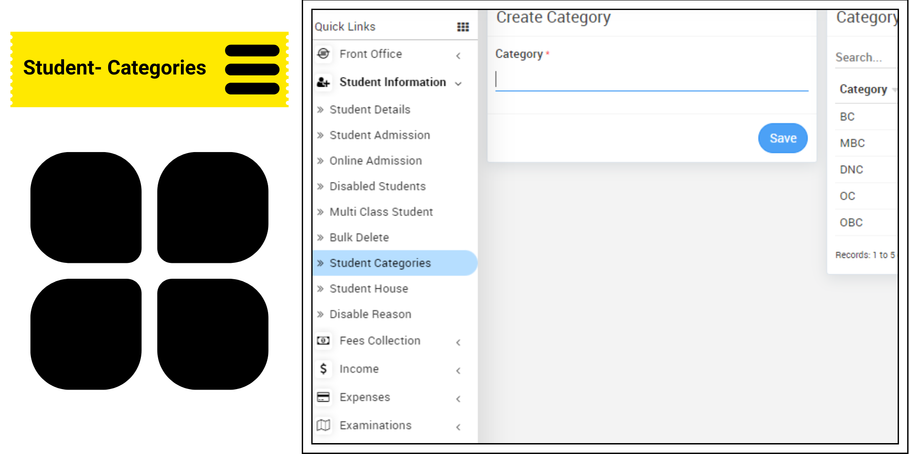The image size is (909, 454).
Task: Select the OBC category row
Action: (x=851, y=222)
